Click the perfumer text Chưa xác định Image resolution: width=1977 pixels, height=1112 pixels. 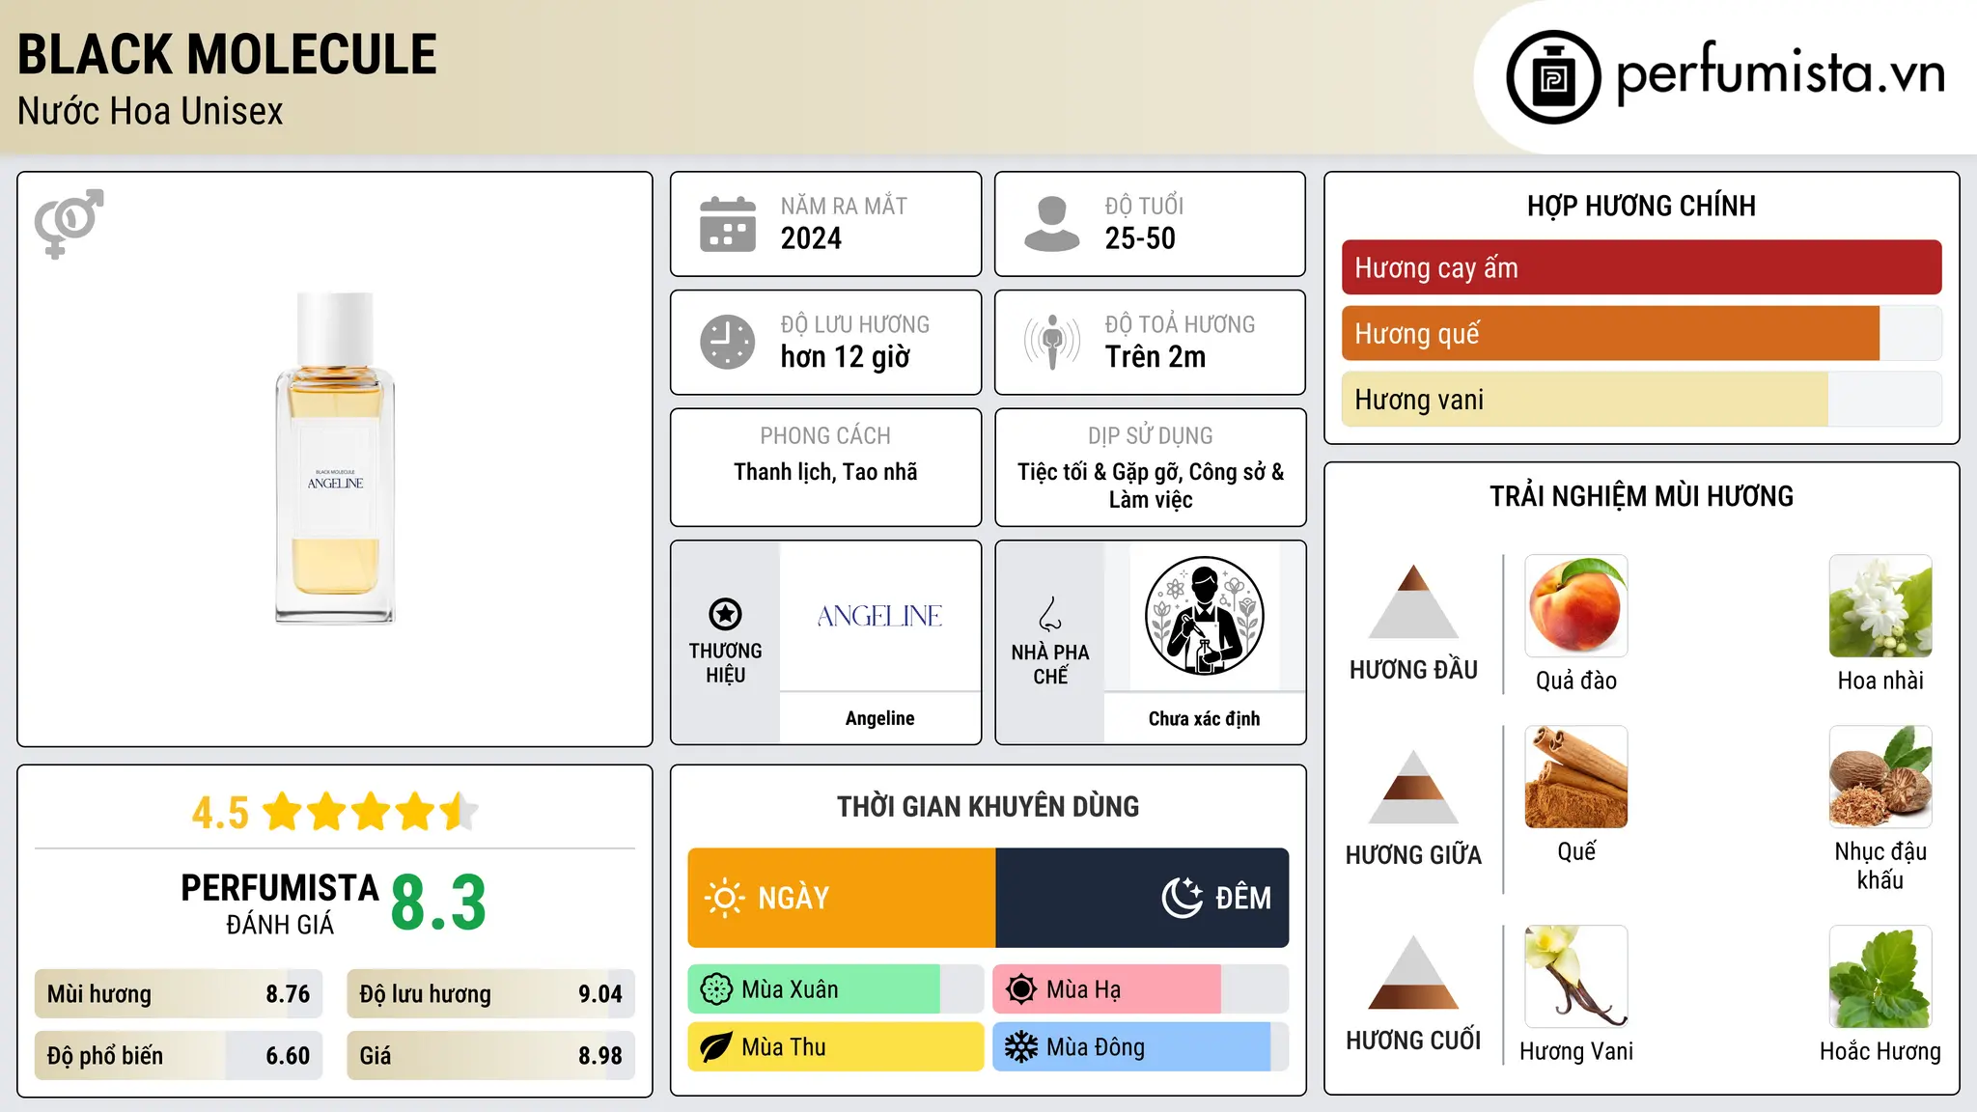coord(1204,718)
